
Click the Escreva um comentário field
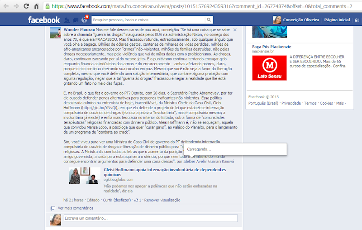click(x=151, y=218)
